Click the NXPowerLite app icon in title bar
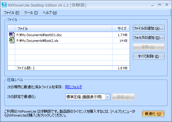 click(x=4, y=5)
